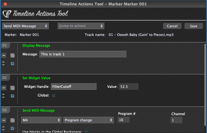The image size is (207, 133).
Task: Open the M4 device dropdown
Action: tap(41, 120)
